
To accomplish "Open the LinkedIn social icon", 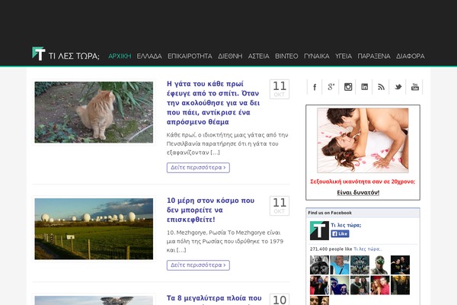I will [365, 87].
